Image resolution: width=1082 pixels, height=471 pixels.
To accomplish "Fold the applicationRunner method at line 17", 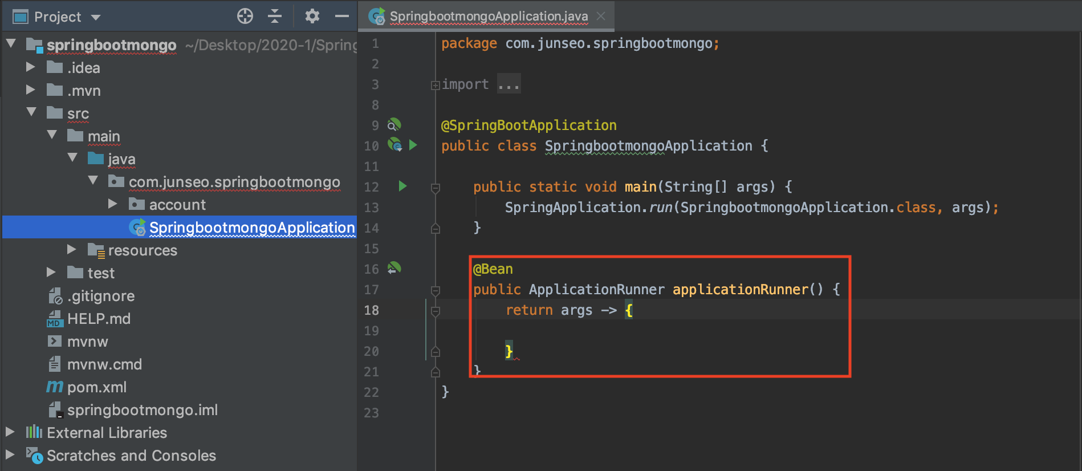I will (x=435, y=291).
